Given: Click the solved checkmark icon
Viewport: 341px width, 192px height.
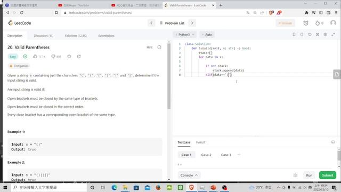Looking at the screenshot, I should (25, 57).
